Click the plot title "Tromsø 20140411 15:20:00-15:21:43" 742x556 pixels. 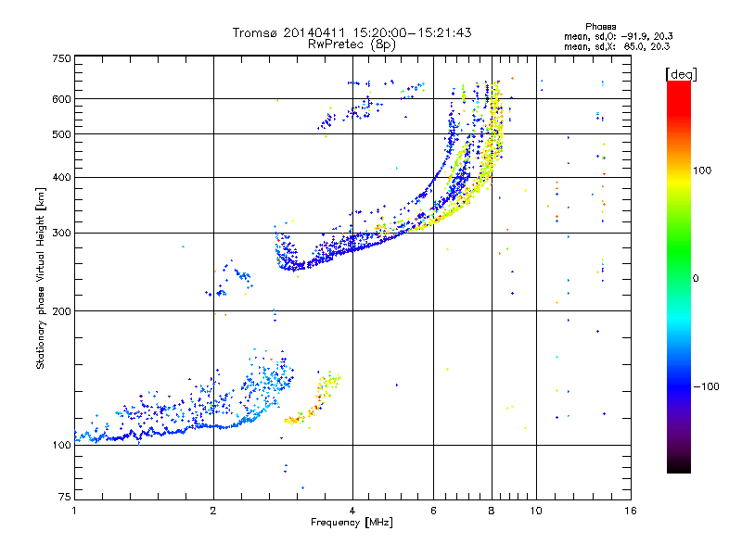coord(352,32)
